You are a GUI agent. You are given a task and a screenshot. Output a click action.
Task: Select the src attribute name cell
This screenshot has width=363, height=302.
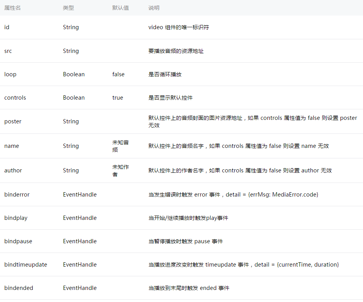(8, 51)
